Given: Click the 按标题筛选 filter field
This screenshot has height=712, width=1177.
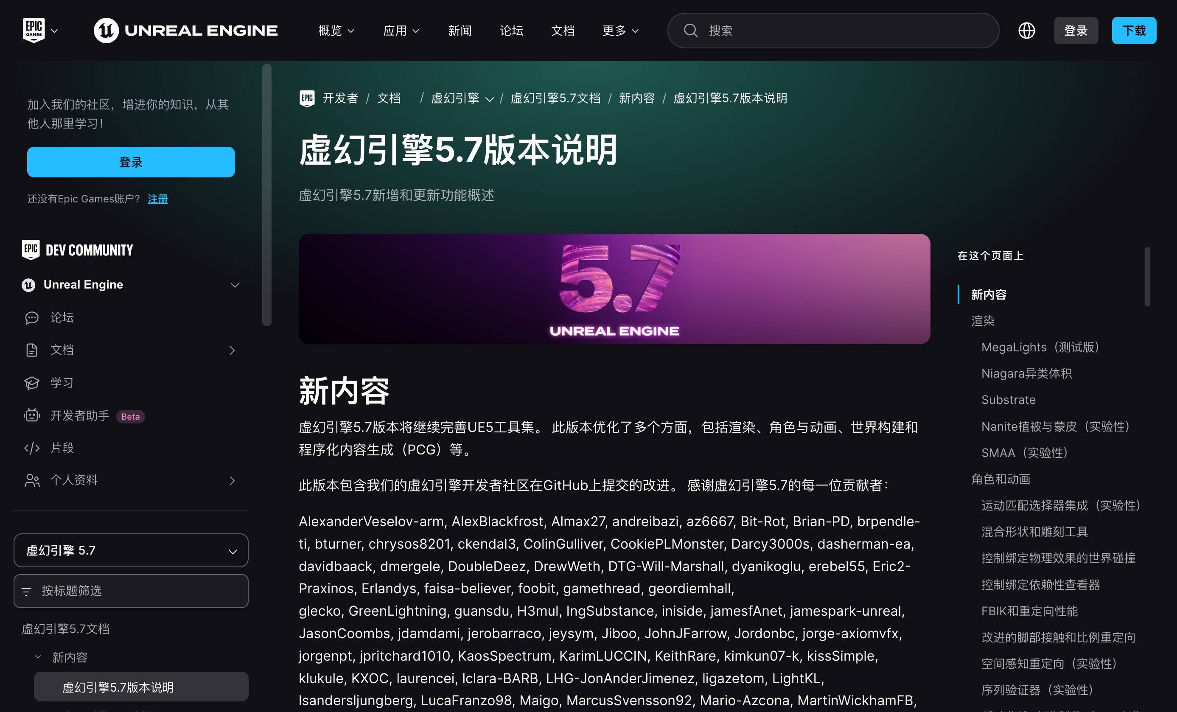Looking at the screenshot, I should click(x=131, y=591).
